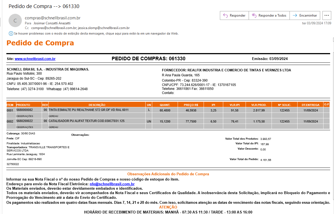Select the sender address above the Para line

52,18
